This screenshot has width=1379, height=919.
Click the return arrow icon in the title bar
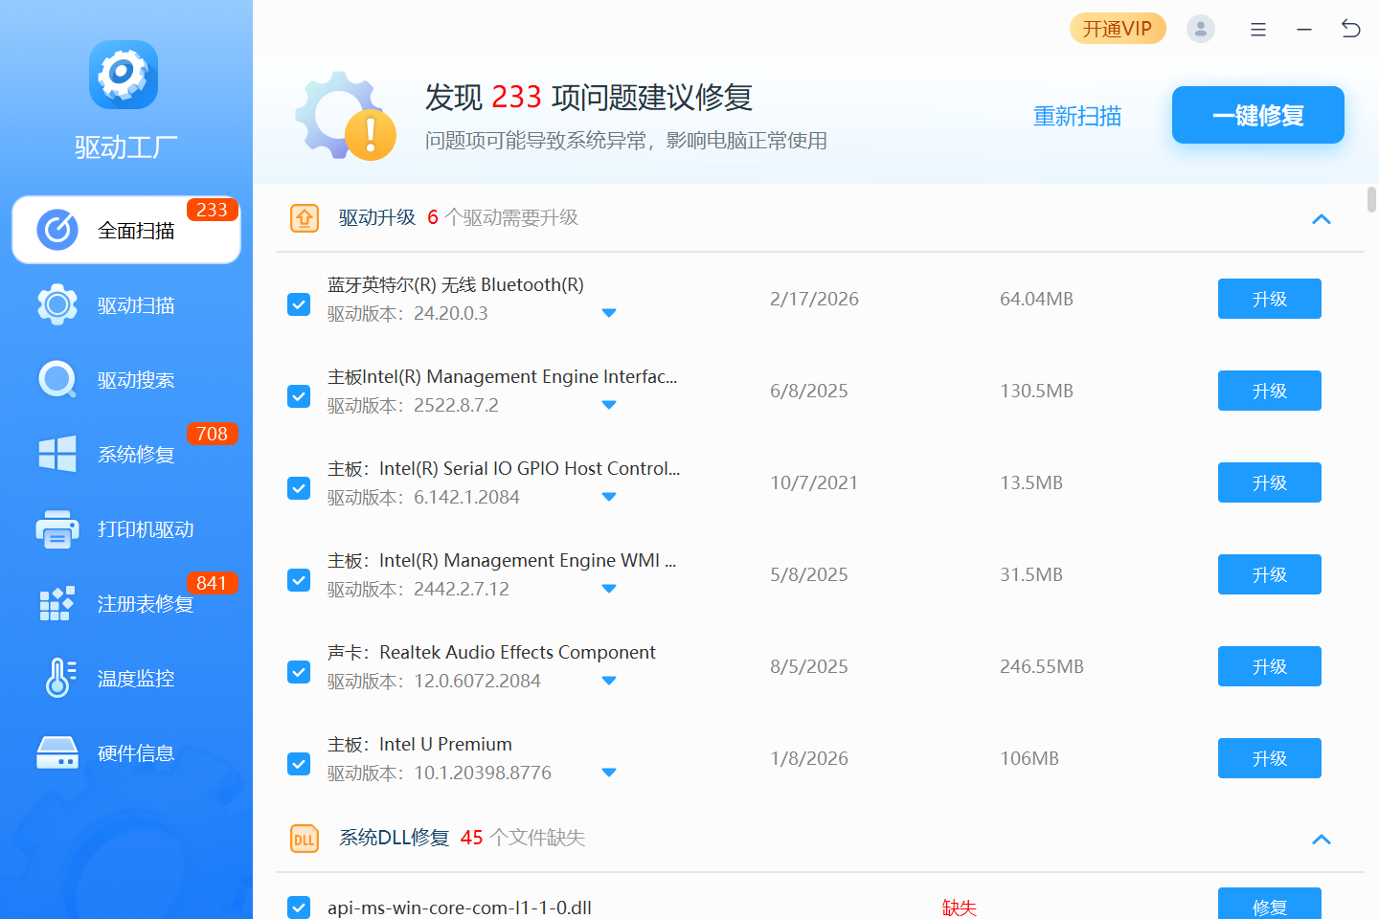1350,29
